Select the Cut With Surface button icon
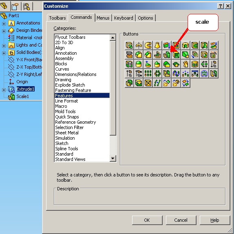This screenshot has height=234, width=234. pyautogui.click(x=129, y=55)
